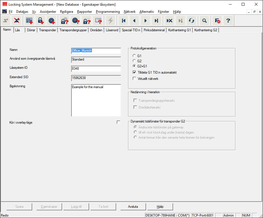Switch to the Transpondergrupper tab

pyautogui.click(x=73, y=30)
